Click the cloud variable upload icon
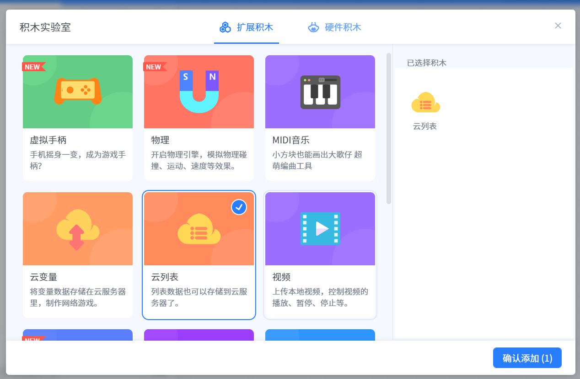 [78, 229]
